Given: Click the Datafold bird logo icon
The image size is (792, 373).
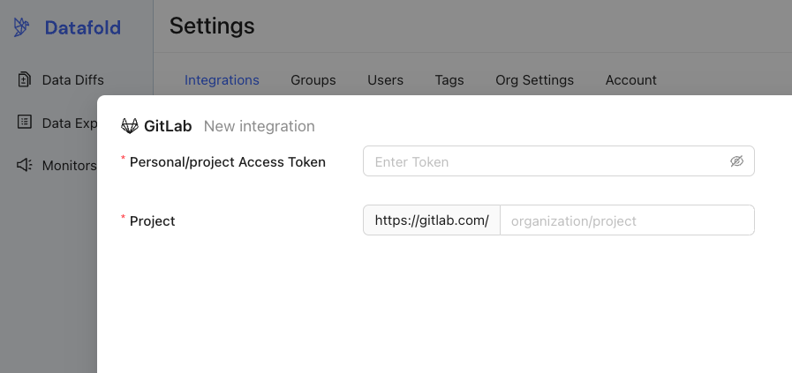Looking at the screenshot, I should pyautogui.click(x=21, y=27).
